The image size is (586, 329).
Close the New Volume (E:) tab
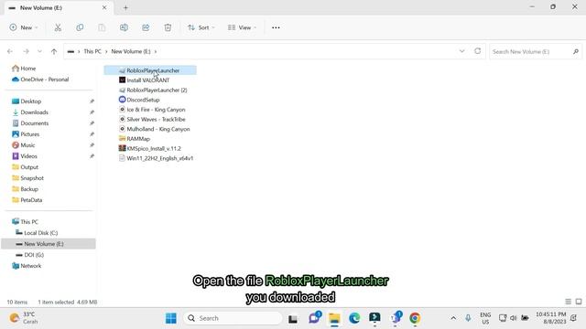pyautogui.click(x=104, y=7)
